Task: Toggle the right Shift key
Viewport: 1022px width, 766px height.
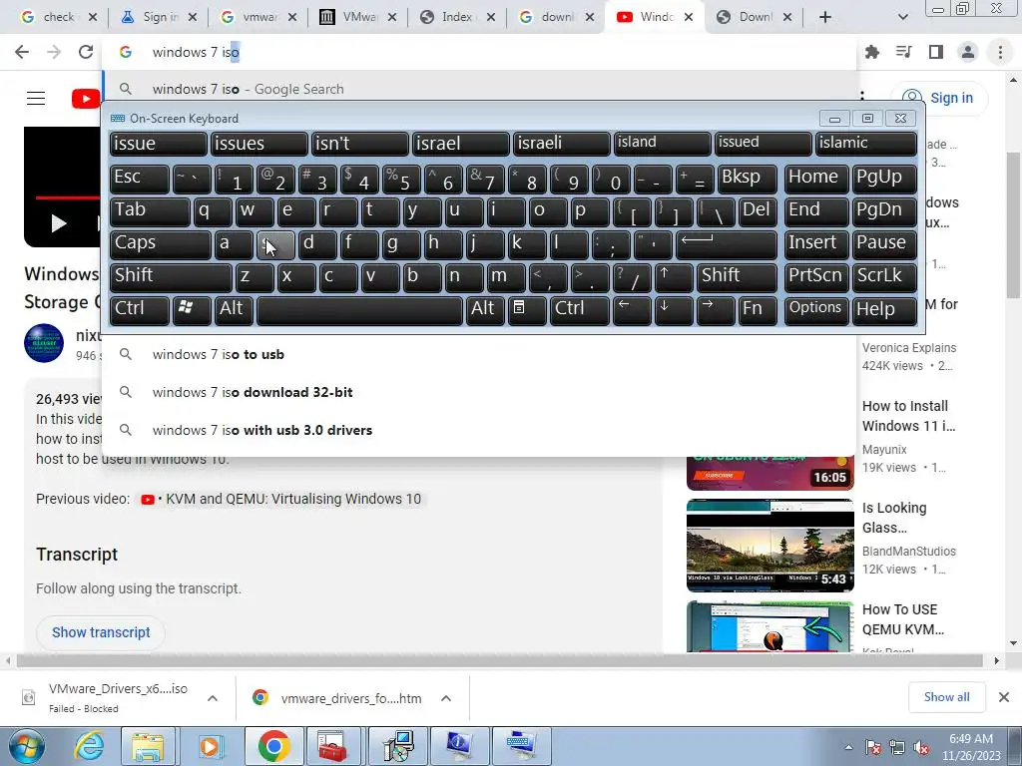Action: pos(737,277)
